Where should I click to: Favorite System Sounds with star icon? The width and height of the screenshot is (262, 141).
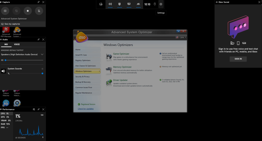42,69
